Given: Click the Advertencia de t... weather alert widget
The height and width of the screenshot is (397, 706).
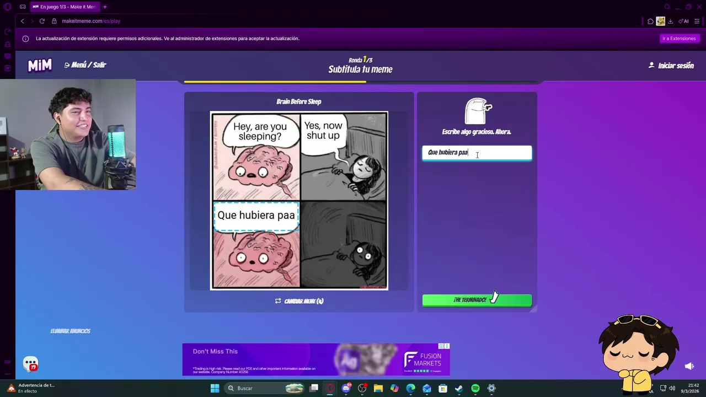Looking at the screenshot, I should [x=30, y=388].
